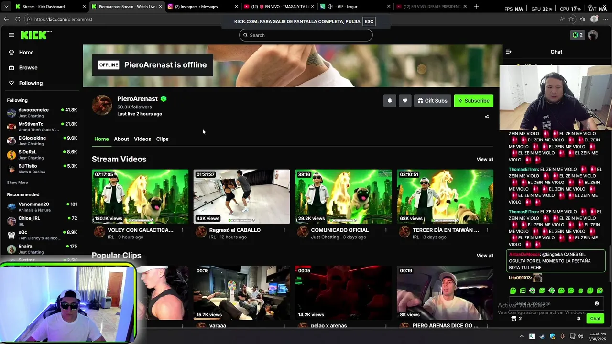Click the taskbar microphone icon
612x344 pixels.
pos(563,336)
